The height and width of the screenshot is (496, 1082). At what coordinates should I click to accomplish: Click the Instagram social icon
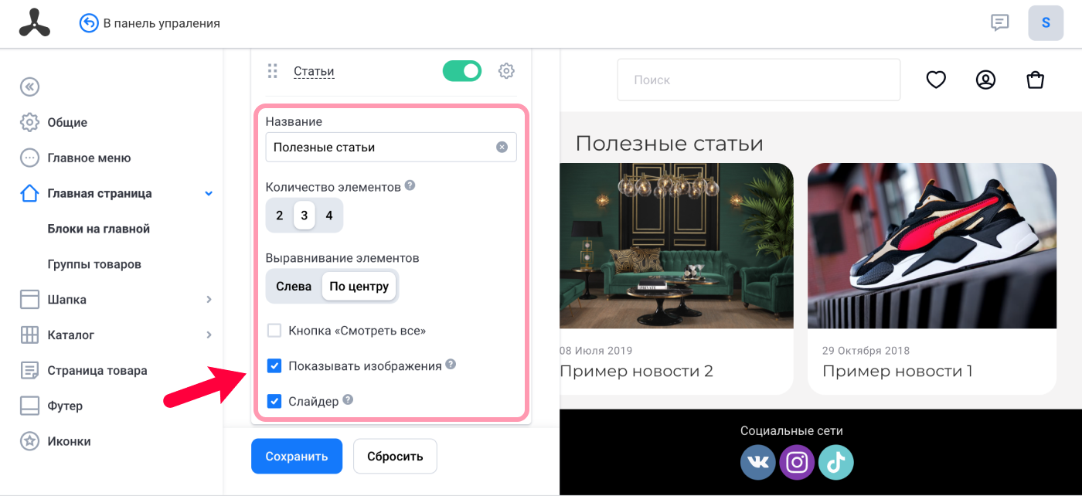coord(797,463)
